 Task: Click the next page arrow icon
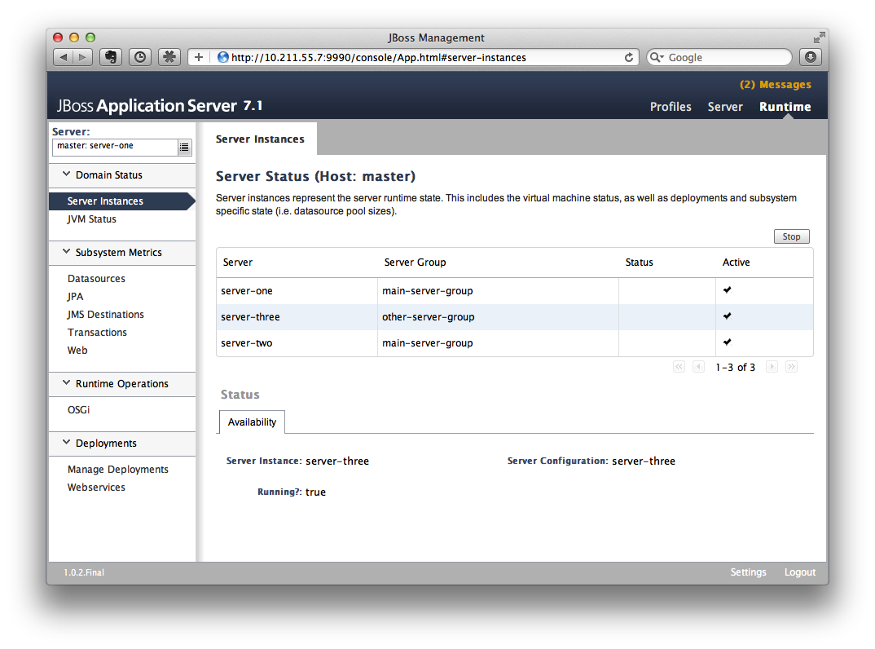tap(772, 367)
